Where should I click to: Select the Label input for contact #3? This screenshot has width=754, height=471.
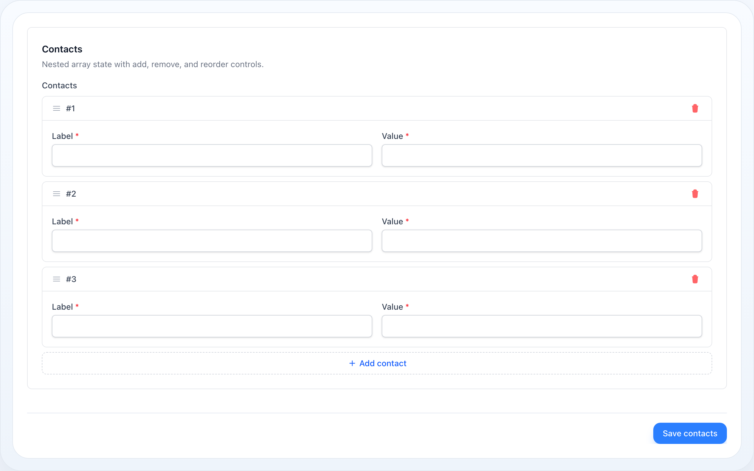tap(212, 326)
